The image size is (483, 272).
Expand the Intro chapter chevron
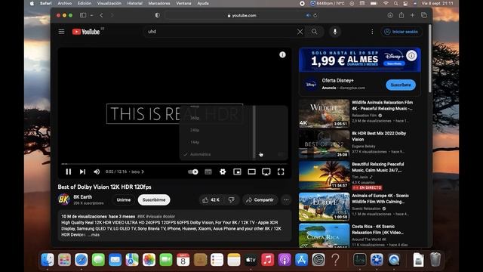click(x=143, y=172)
